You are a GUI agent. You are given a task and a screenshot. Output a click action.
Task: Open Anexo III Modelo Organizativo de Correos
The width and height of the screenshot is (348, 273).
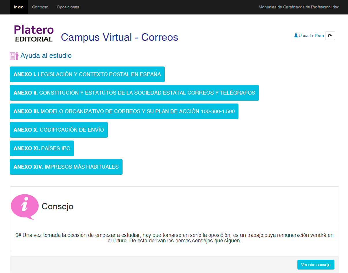tap(124, 111)
